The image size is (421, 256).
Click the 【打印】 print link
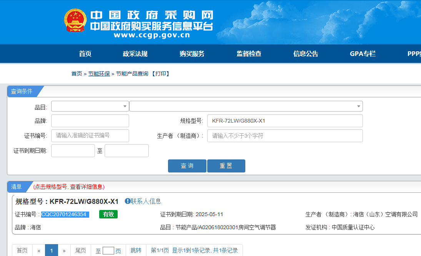161,74
